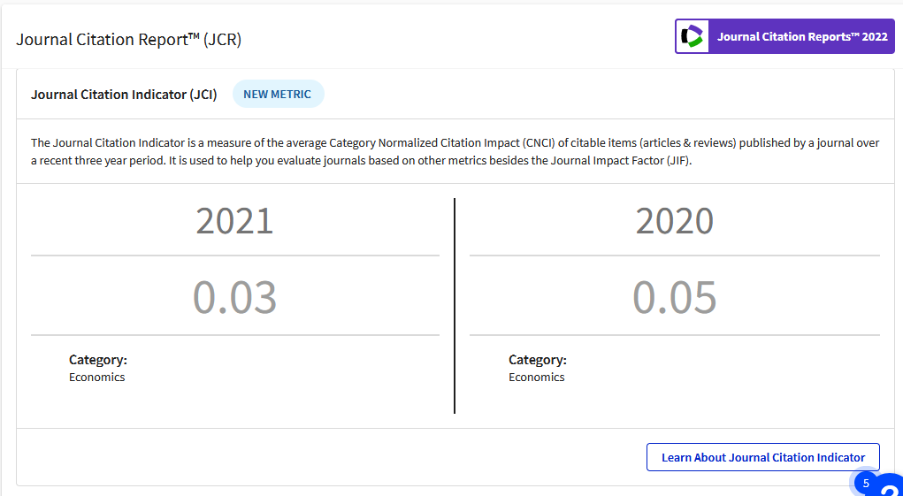Click the notification badge showing 5

point(866,484)
